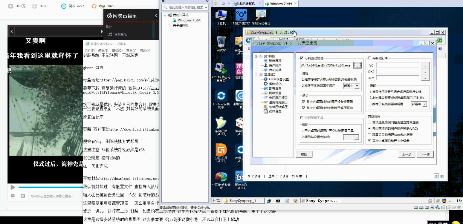
Task: Disable 关闭管理组的用户账户控制(UAC)
Action: pyautogui.click(x=370, y=128)
